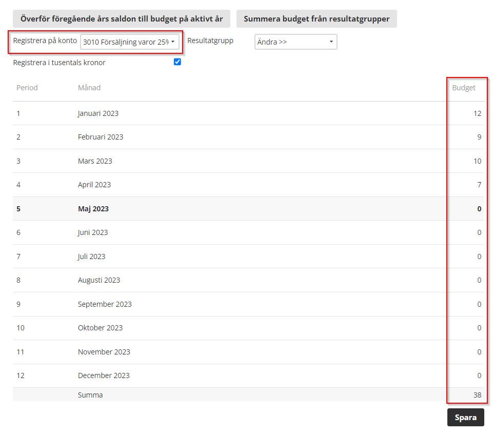The width and height of the screenshot is (493, 435).
Task: Click the Augusti 2023 month label
Action: (99, 281)
